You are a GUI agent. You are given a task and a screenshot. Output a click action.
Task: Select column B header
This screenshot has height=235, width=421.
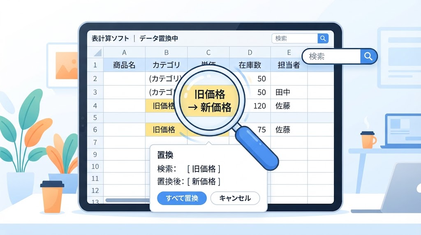coord(167,52)
